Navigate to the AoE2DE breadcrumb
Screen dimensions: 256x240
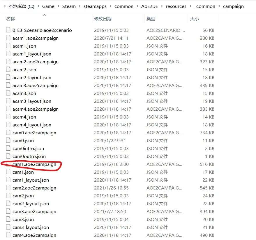(x=149, y=6)
